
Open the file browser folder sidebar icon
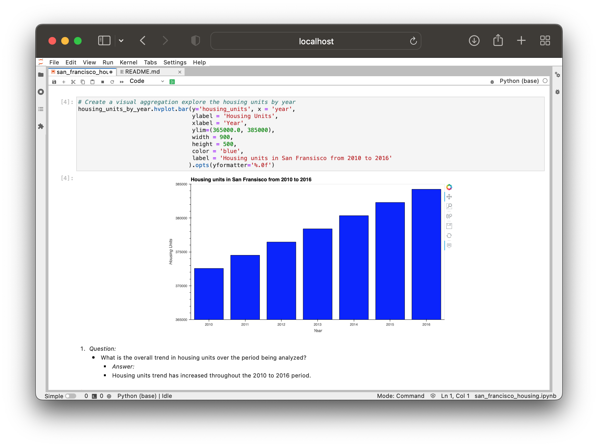click(x=41, y=75)
